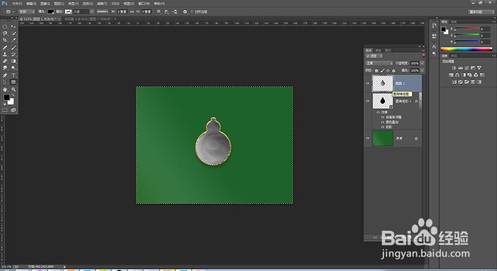Select the Move tool

pyautogui.click(x=14, y=26)
